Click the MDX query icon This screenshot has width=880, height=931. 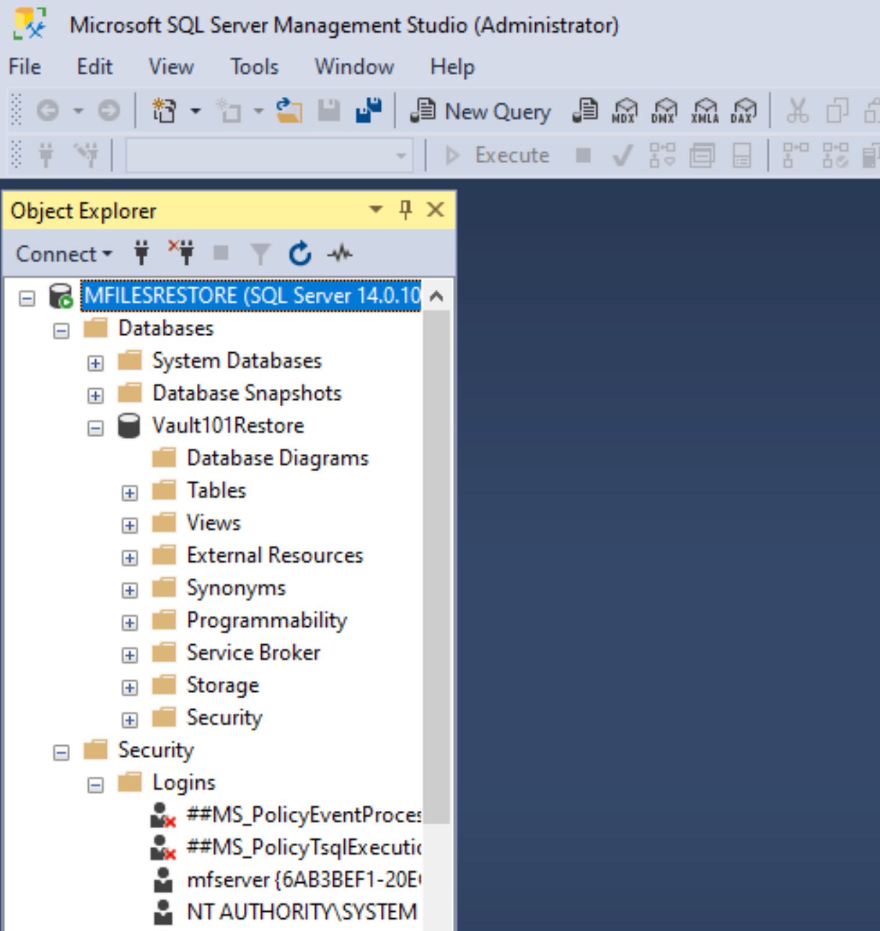625,110
